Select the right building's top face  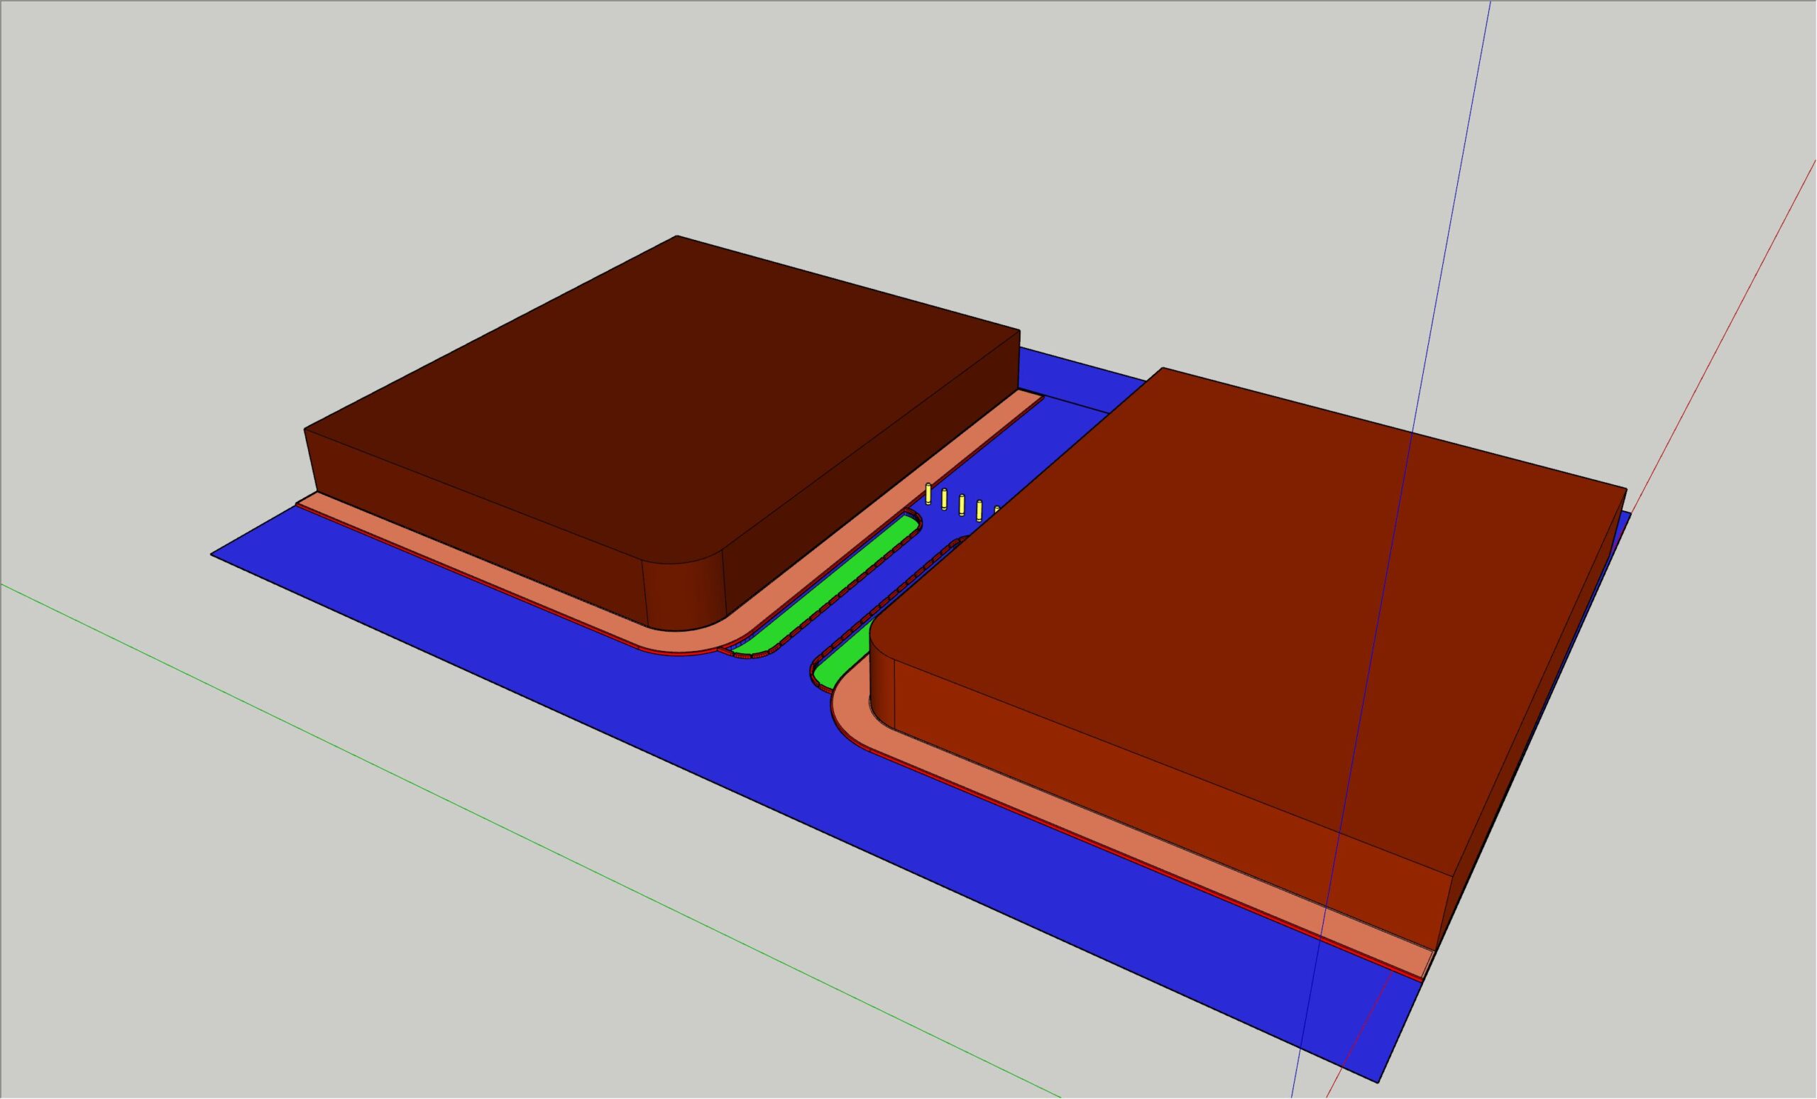tap(1253, 590)
